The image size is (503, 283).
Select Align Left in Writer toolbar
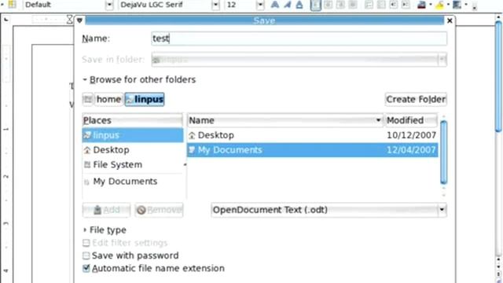(316, 5)
